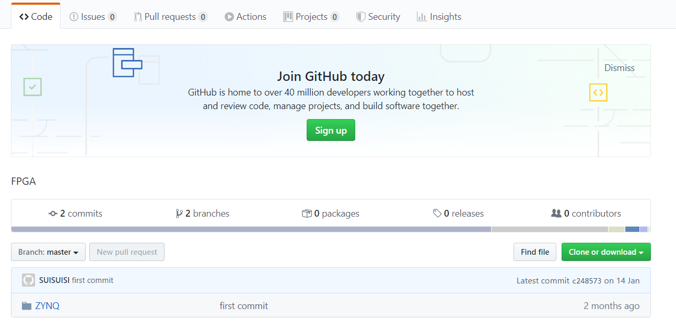
Task: Click the blue language bar segment
Action: pyautogui.click(x=632, y=229)
